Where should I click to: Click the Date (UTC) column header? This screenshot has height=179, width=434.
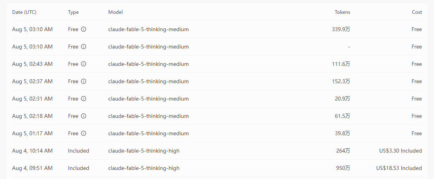point(24,12)
